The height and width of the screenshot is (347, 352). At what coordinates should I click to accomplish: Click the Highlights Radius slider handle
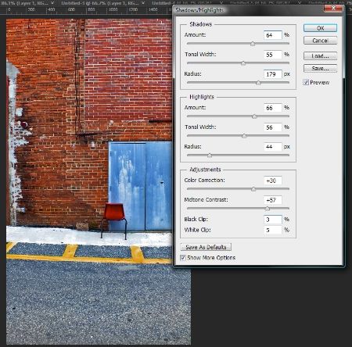coord(210,156)
